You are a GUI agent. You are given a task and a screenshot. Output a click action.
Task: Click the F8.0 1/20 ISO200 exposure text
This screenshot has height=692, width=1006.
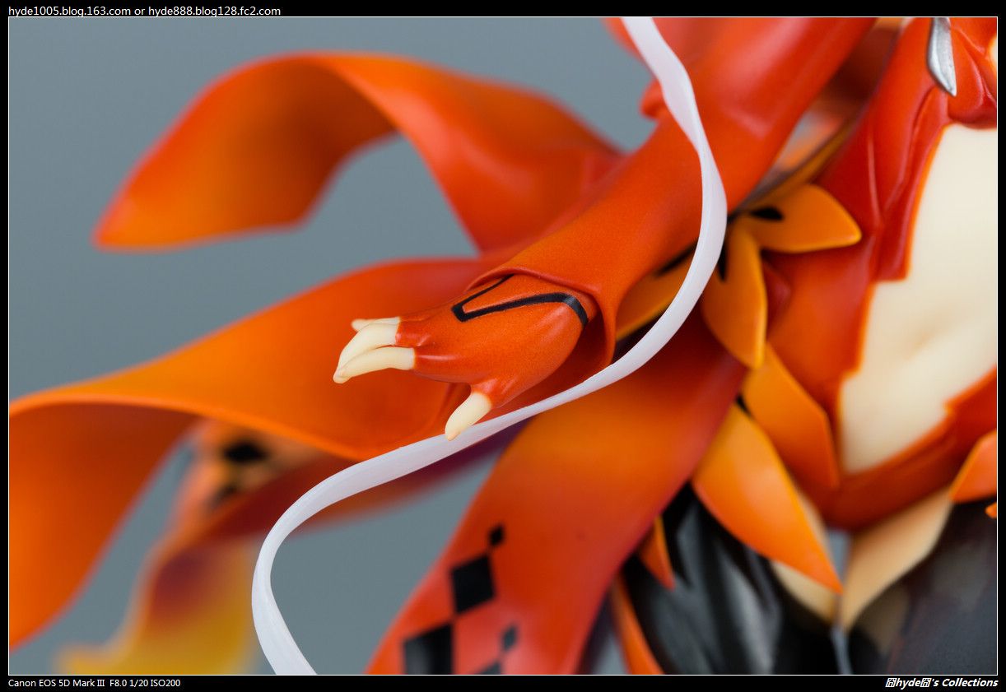pyautogui.click(x=145, y=683)
